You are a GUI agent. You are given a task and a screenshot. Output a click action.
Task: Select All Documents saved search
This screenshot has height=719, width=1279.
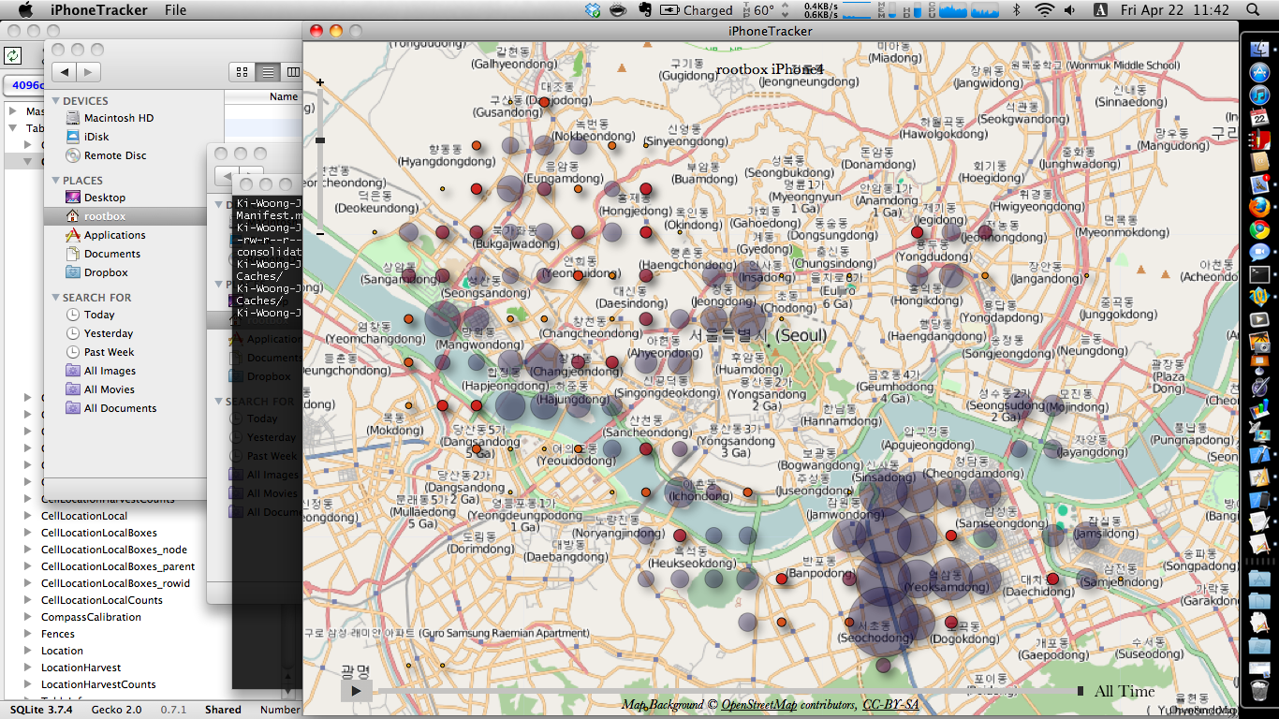pos(110,408)
